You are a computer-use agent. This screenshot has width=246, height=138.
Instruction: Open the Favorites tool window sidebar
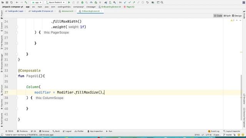pyautogui.click(x=2, y=104)
